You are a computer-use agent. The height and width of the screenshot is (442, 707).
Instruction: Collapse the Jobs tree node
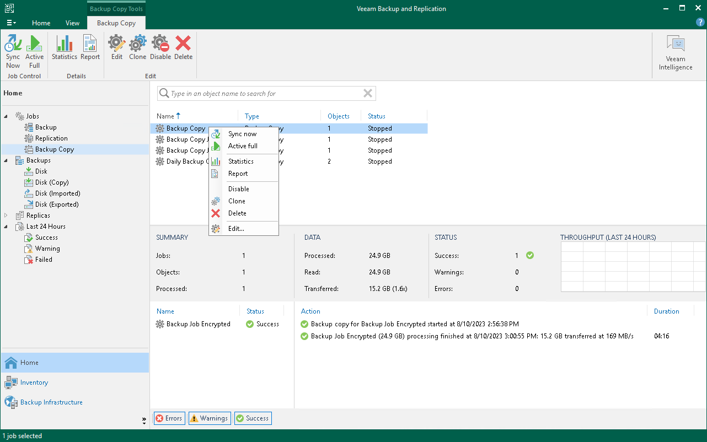point(7,116)
